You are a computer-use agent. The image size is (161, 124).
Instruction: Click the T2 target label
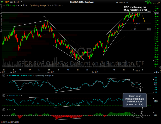point(135,29)
